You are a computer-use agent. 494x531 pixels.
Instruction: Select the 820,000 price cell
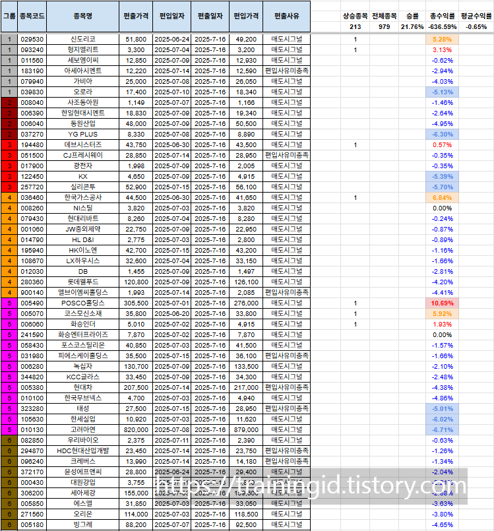[x=136, y=429]
